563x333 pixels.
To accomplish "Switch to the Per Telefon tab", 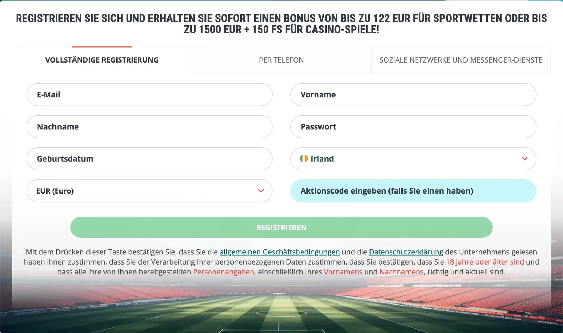I will [x=281, y=60].
